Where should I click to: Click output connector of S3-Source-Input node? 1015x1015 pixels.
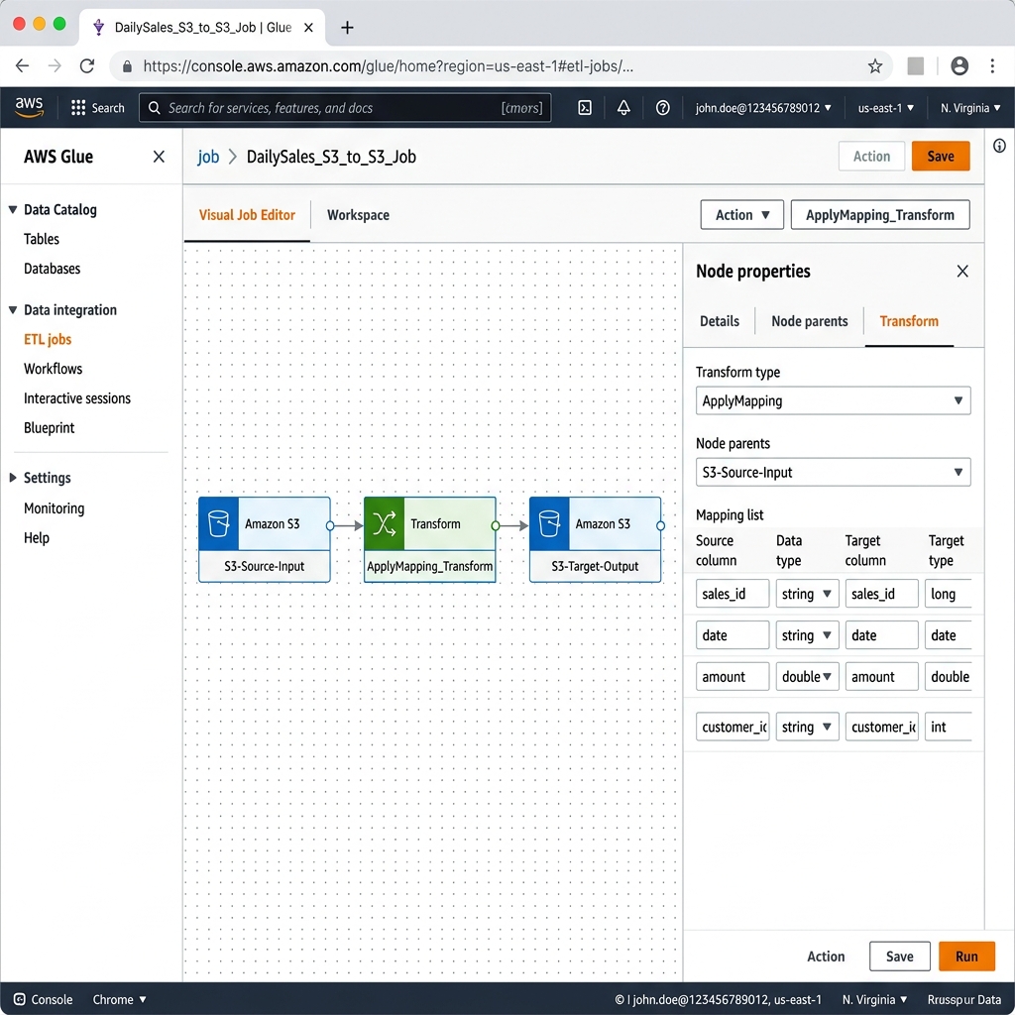pyautogui.click(x=330, y=525)
